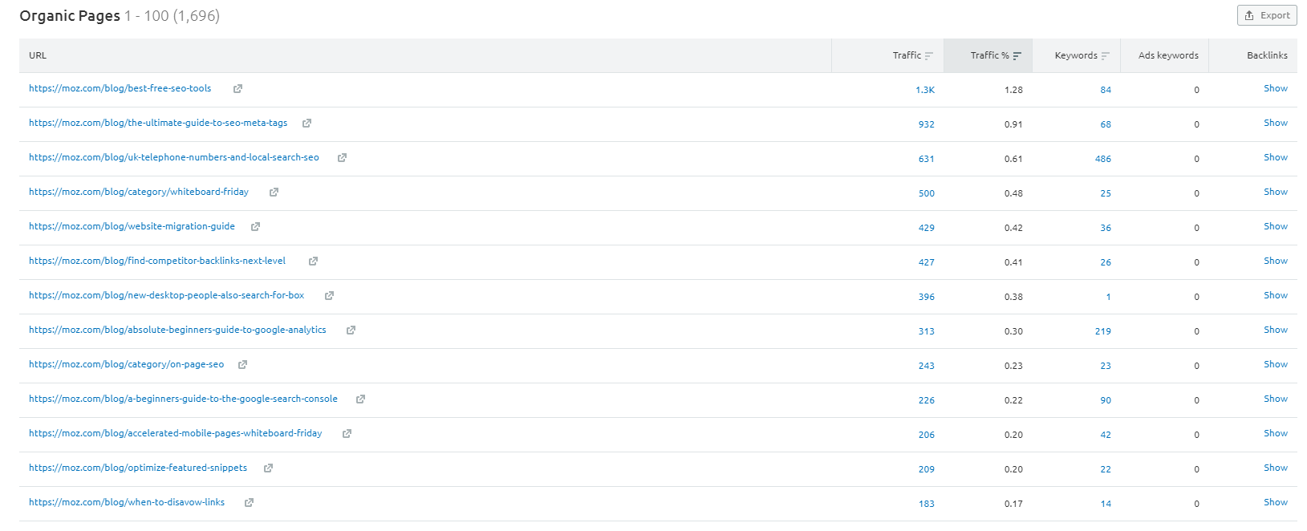Open external link icon for when-to-disavow-links
The height and width of the screenshot is (531, 1307).
(249, 503)
